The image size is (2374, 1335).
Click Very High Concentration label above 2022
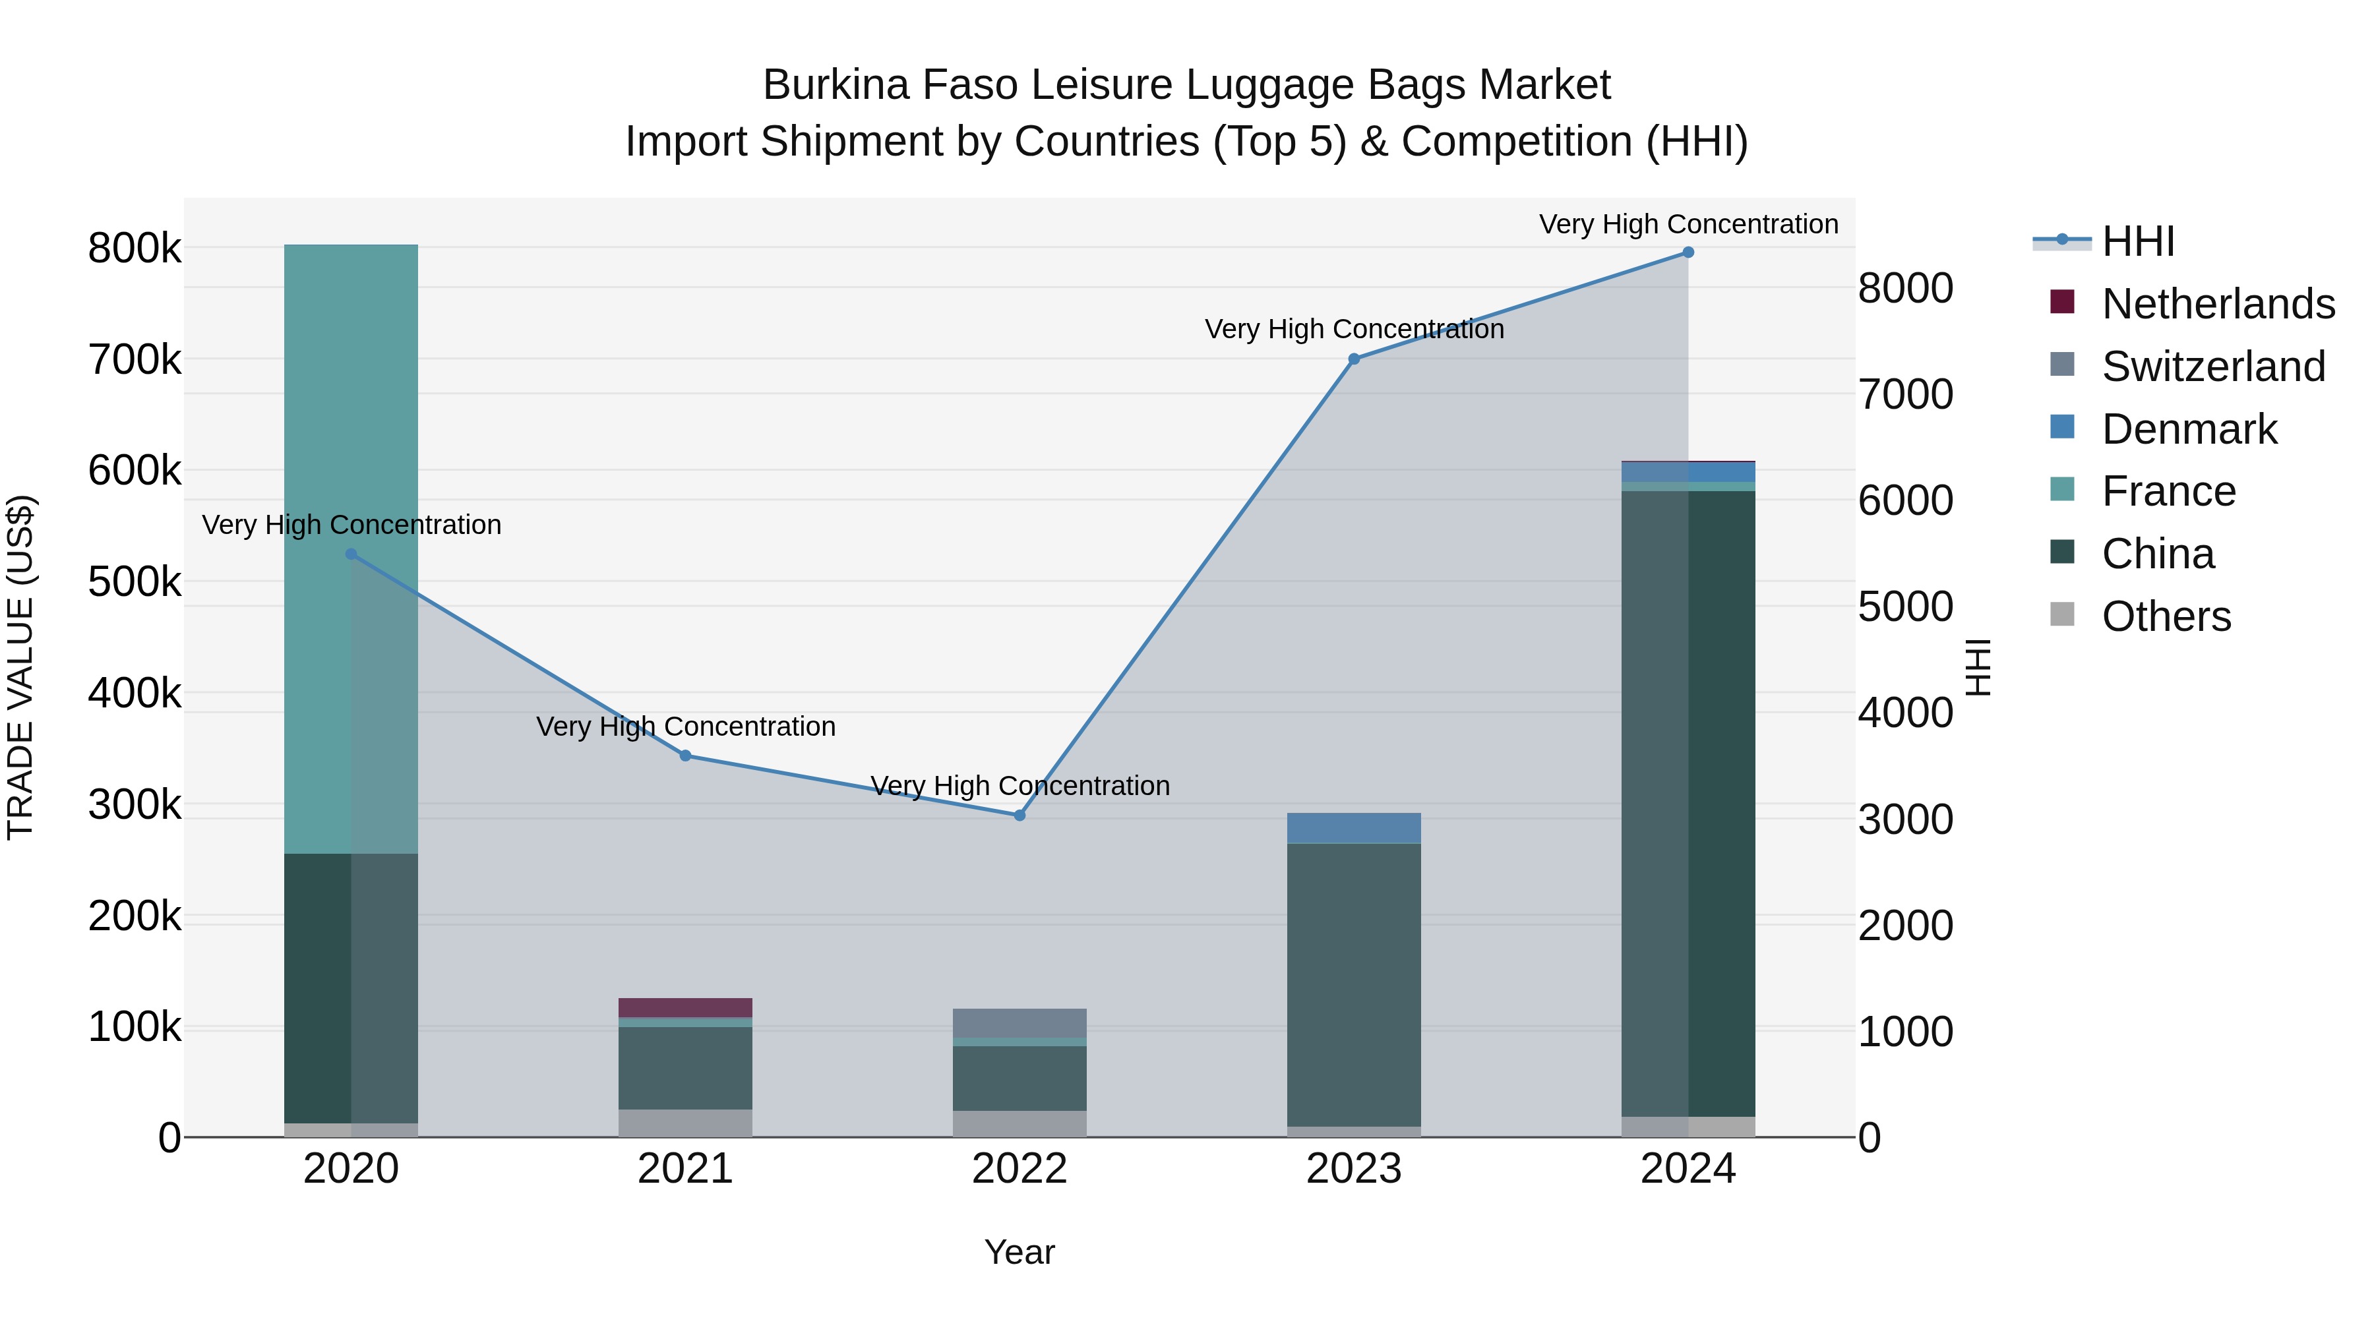[x=1020, y=786]
